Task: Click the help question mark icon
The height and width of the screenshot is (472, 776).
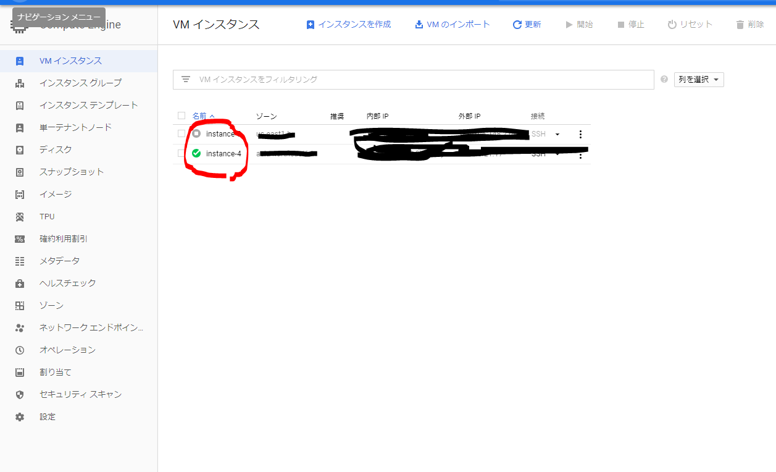Action: [x=664, y=79]
